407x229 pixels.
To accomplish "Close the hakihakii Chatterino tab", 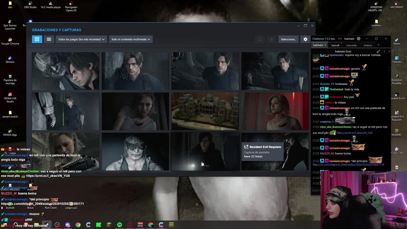I will click(325, 45).
